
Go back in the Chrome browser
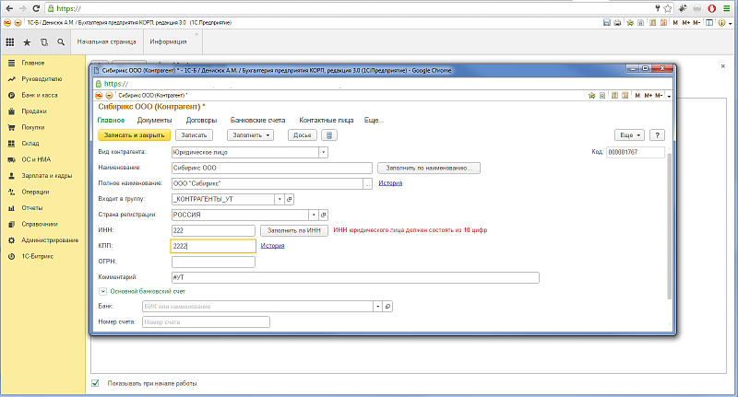pyautogui.click(x=9, y=8)
